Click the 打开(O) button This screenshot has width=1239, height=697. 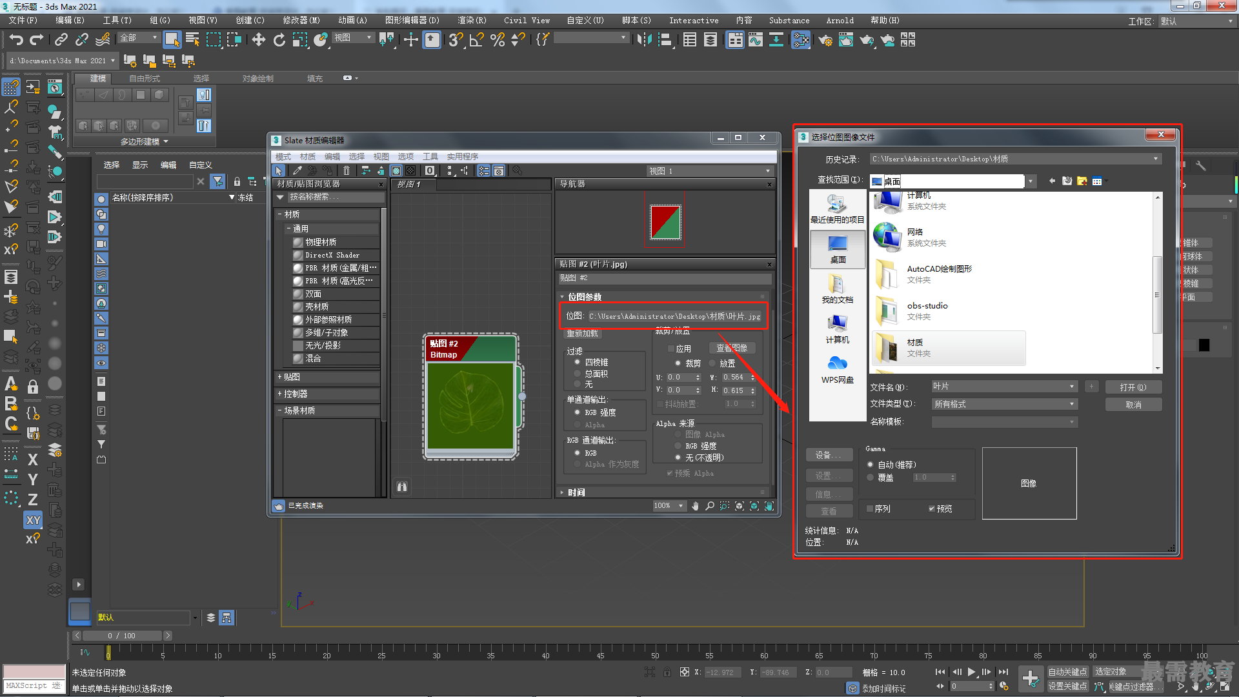click(1133, 387)
